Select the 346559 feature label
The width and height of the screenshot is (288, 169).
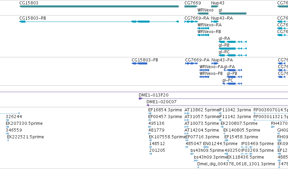tap(14, 130)
